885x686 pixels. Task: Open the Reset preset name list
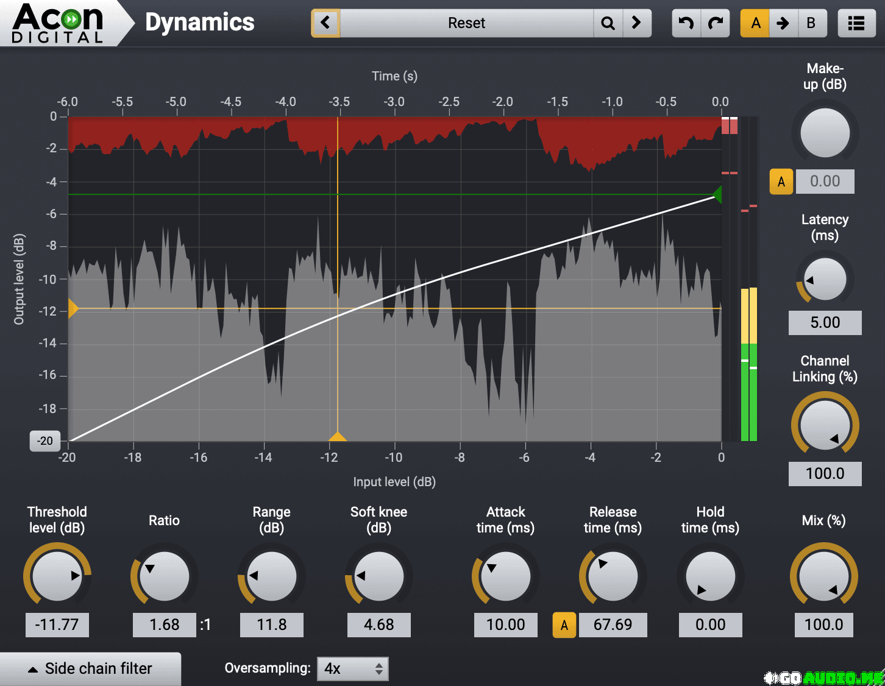pos(466,23)
